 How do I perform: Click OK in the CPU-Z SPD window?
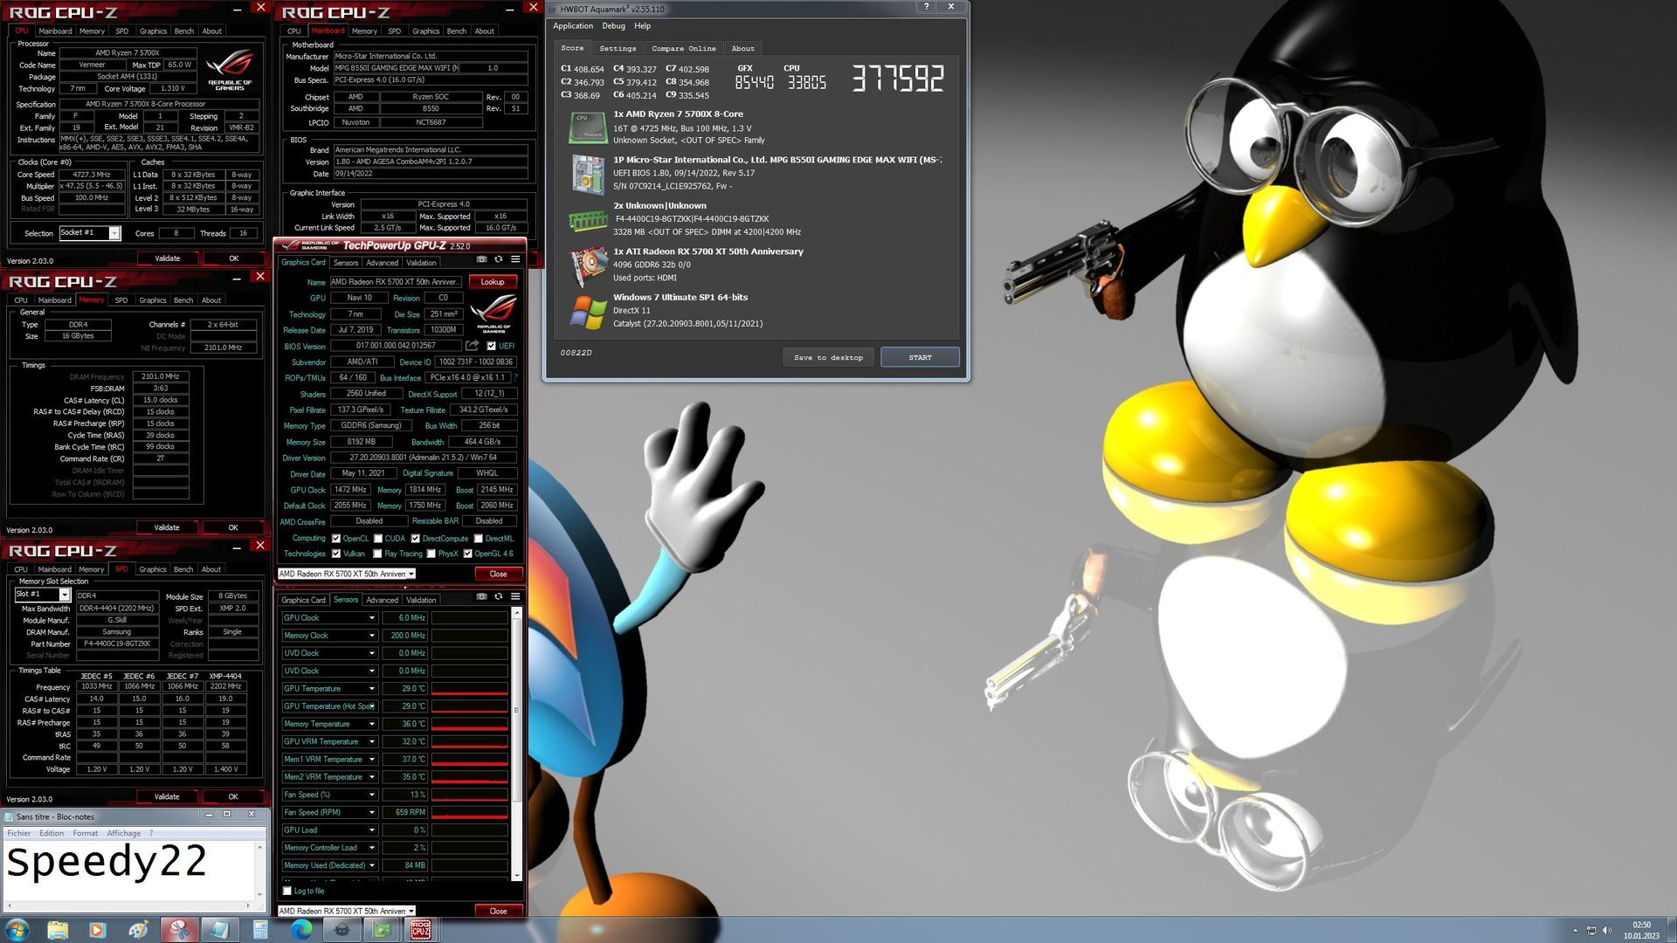coord(233,796)
